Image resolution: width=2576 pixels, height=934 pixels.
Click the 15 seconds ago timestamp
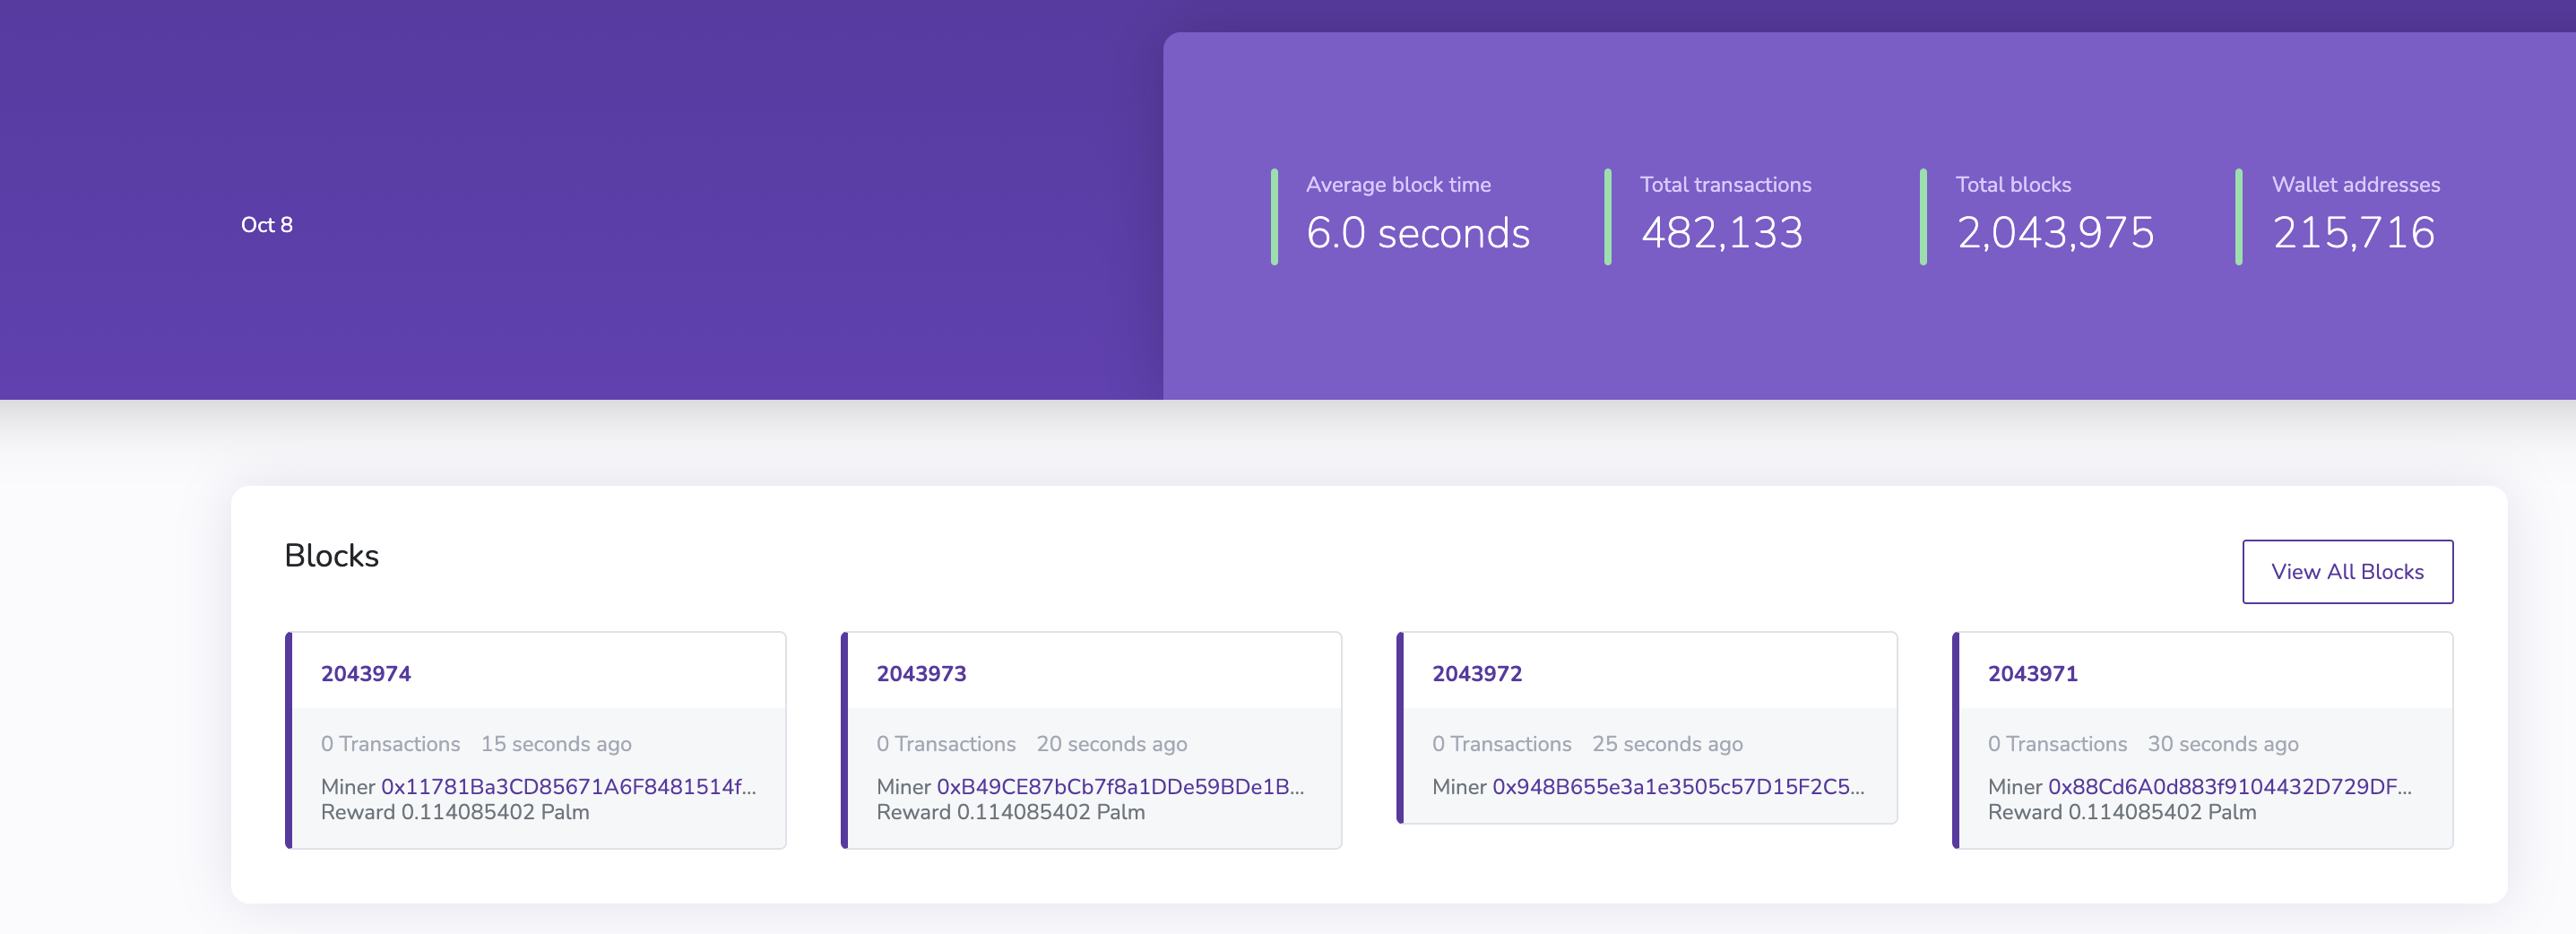[557, 744]
